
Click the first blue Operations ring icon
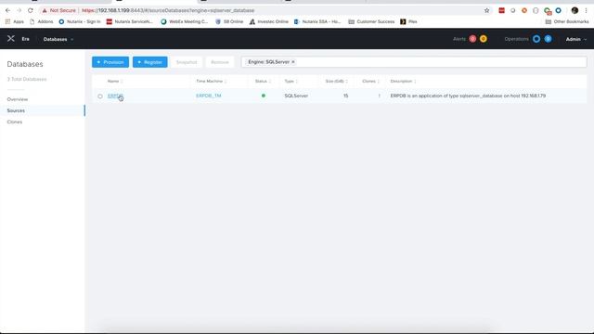point(536,39)
